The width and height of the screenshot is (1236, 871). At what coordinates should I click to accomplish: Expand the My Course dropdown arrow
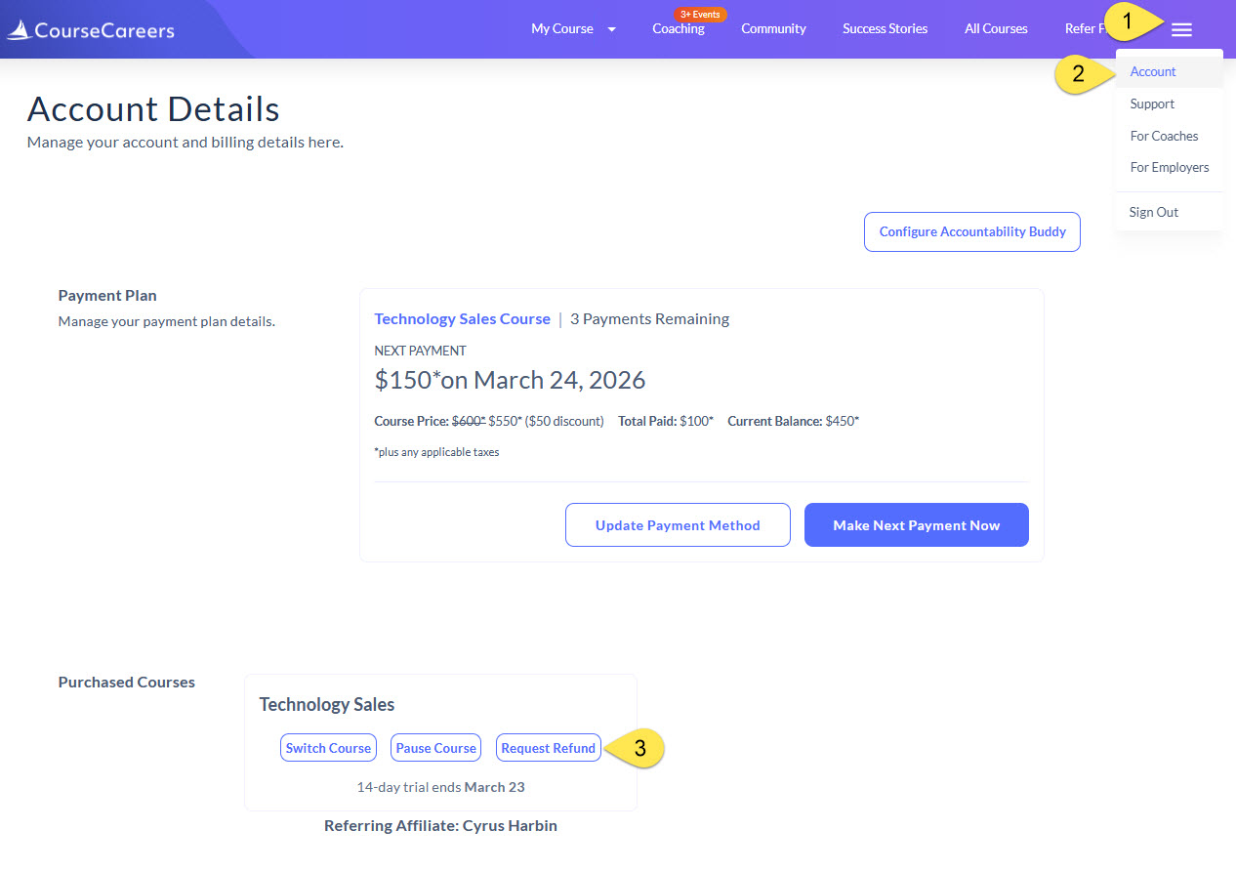tap(611, 29)
